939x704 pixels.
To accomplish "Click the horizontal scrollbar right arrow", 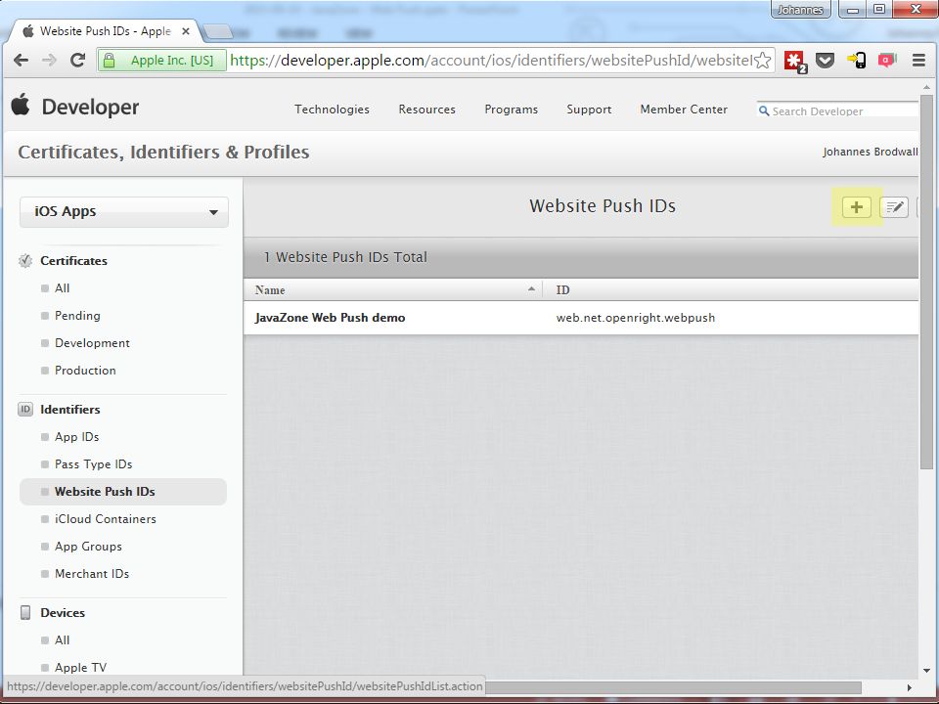I will click(x=909, y=687).
